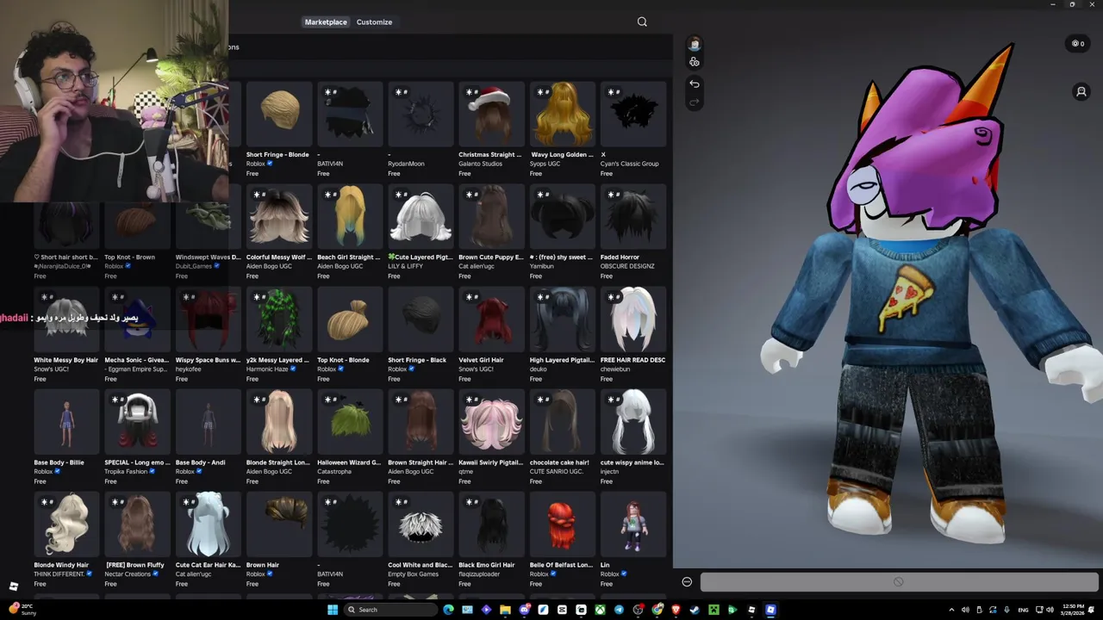Select the Brown Hair by Roblox
This screenshot has width=1103, height=620.
(279, 524)
